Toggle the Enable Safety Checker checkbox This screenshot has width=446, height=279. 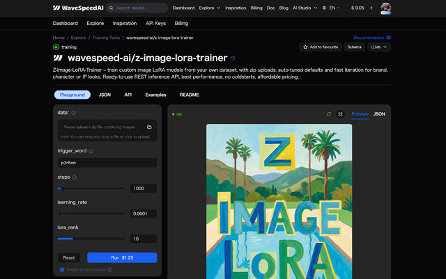(62, 269)
